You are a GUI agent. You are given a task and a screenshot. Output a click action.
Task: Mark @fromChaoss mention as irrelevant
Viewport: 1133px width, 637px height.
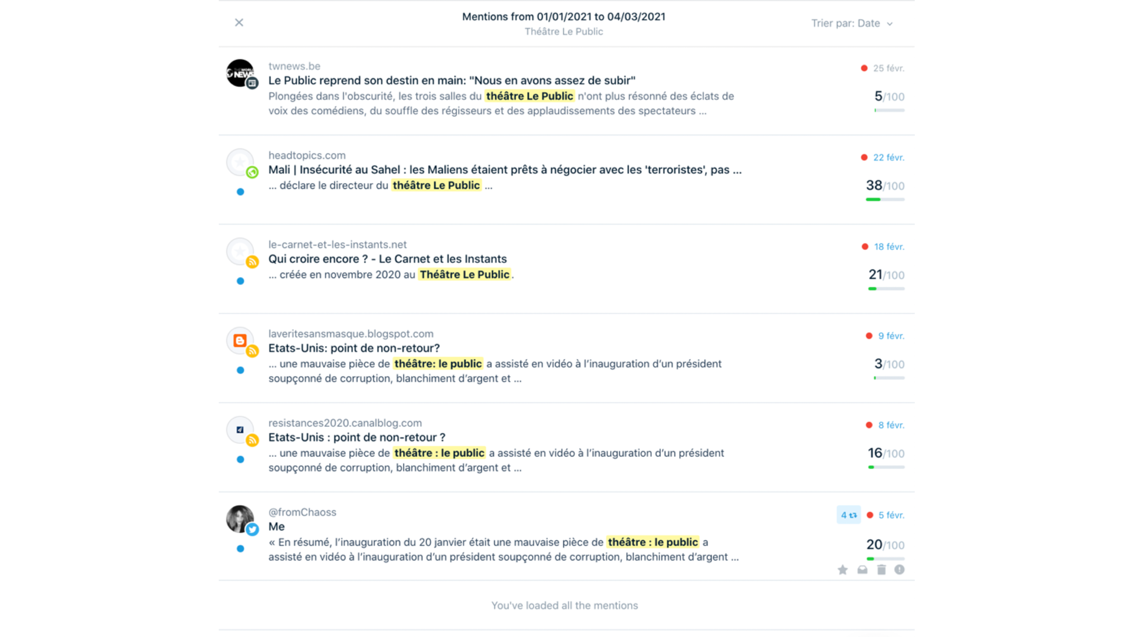pyautogui.click(x=899, y=570)
